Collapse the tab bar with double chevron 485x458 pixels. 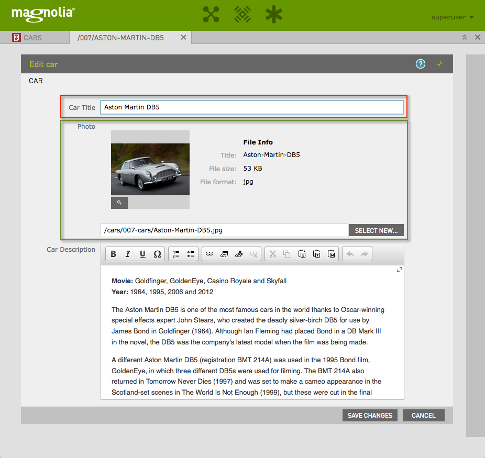click(x=464, y=38)
